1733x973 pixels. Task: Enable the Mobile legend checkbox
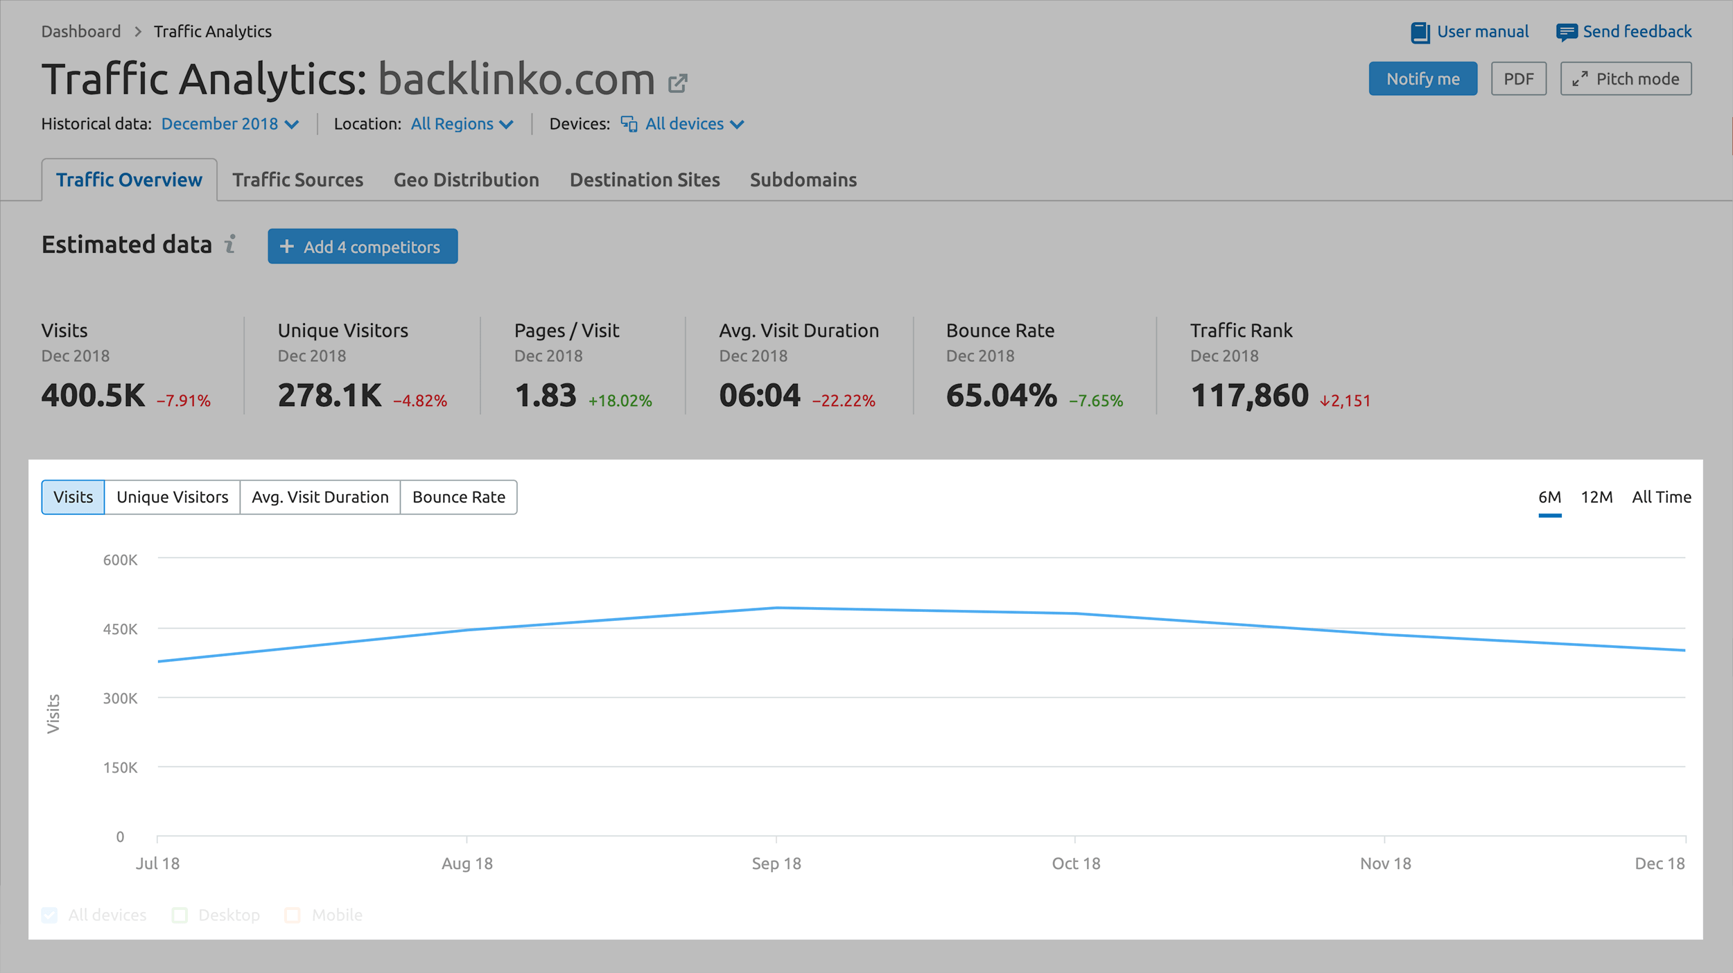pos(293,915)
